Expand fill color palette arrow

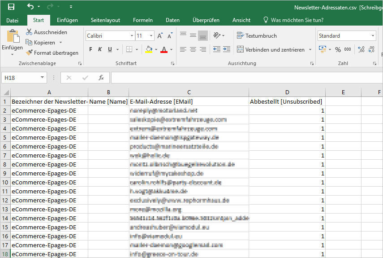pos(156,50)
